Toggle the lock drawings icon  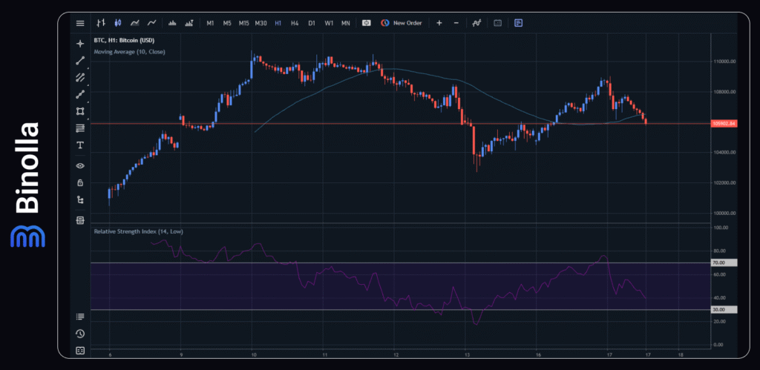pos(80,182)
